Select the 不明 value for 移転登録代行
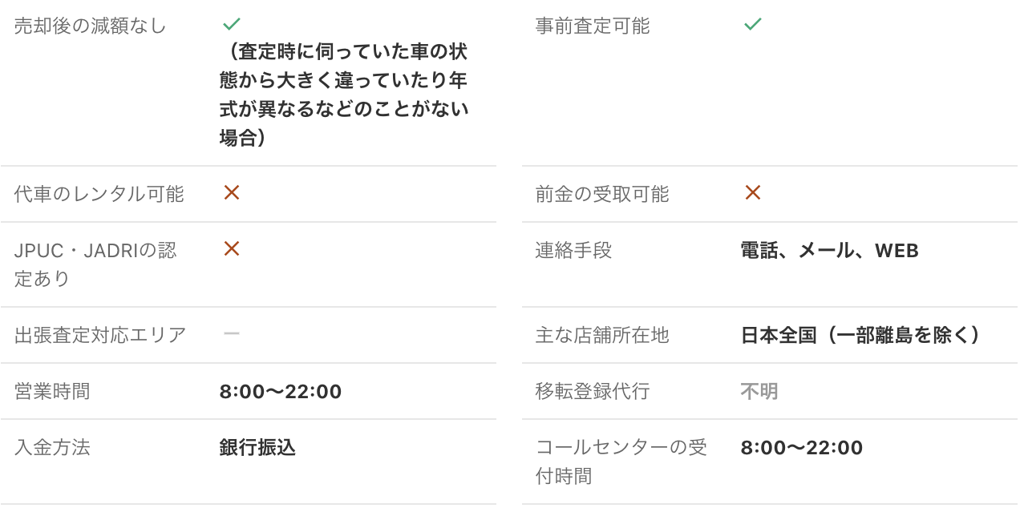The image size is (1020, 508). click(x=759, y=392)
